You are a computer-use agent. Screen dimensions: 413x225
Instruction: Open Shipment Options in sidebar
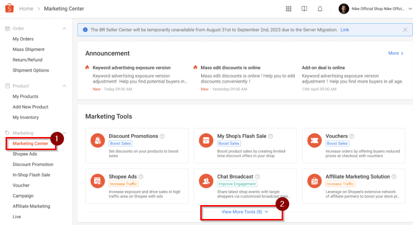coord(31,70)
